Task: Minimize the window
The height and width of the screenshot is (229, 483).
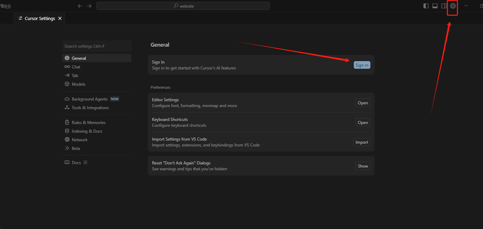Action: (x=466, y=6)
